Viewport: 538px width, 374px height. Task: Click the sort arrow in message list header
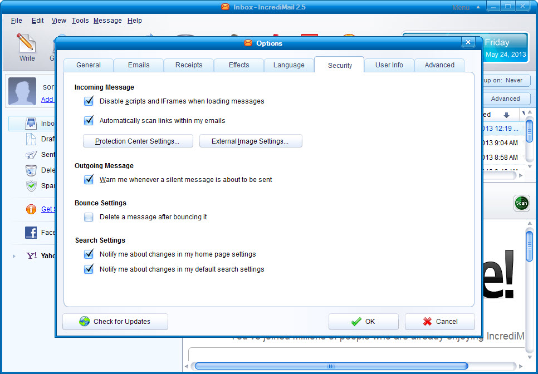pos(506,115)
